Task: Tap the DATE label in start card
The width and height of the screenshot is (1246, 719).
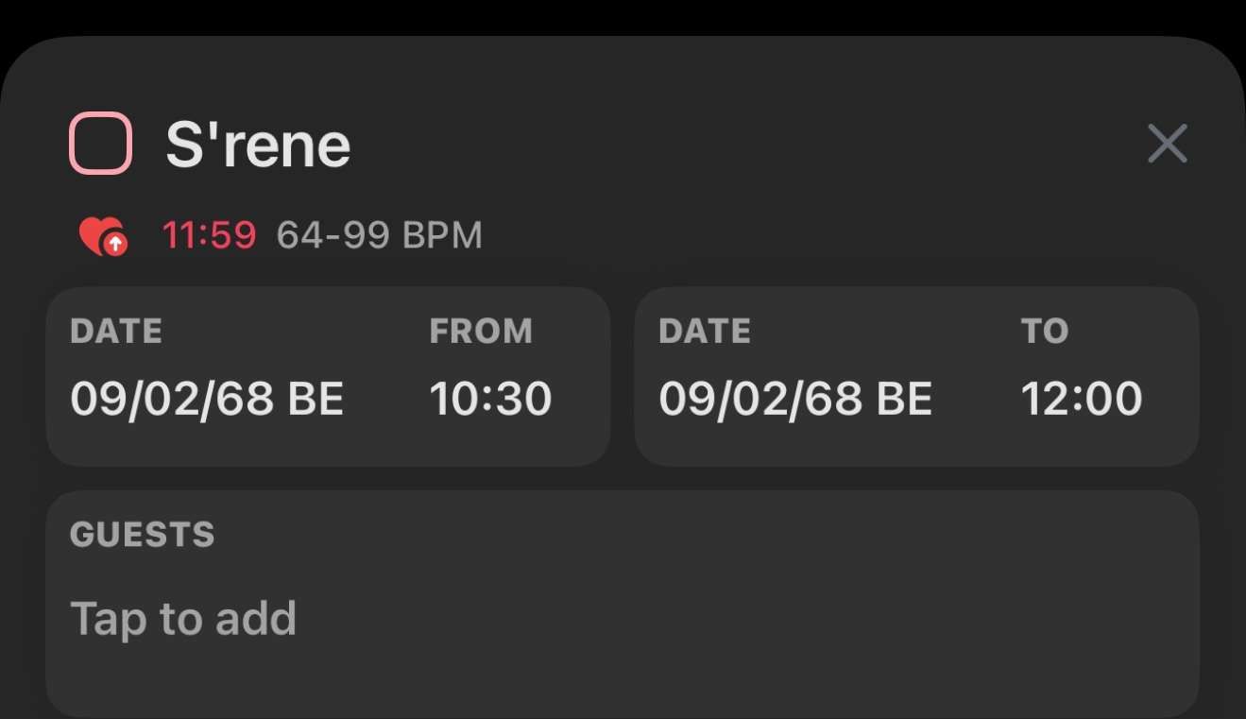Action: tap(116, 331)
